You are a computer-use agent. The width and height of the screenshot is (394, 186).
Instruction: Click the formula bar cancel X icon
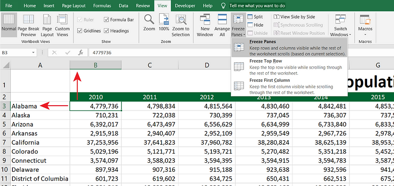[x=54, y=53]
